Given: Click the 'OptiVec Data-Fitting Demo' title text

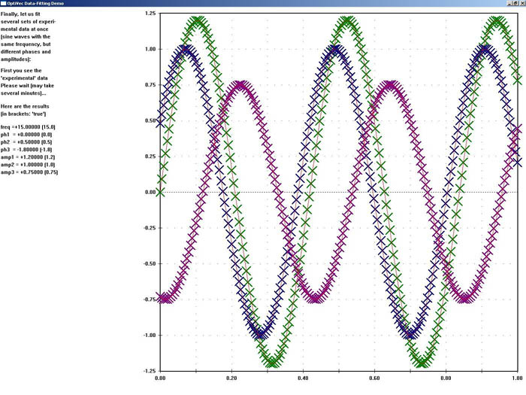Looking at the screenshot, I should tap(35, 3).
